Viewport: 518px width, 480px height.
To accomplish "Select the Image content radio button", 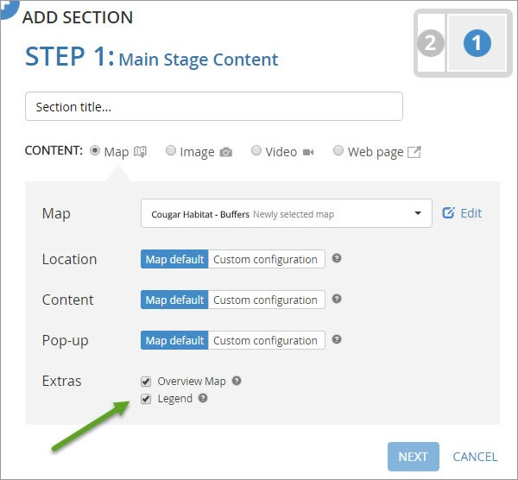I will (171, 151).
